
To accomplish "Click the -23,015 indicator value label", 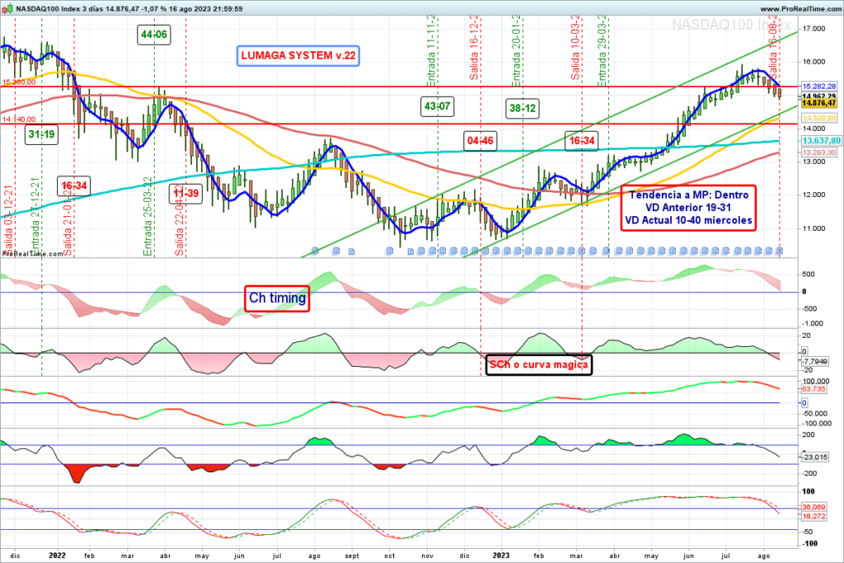I will click(815, 457).
